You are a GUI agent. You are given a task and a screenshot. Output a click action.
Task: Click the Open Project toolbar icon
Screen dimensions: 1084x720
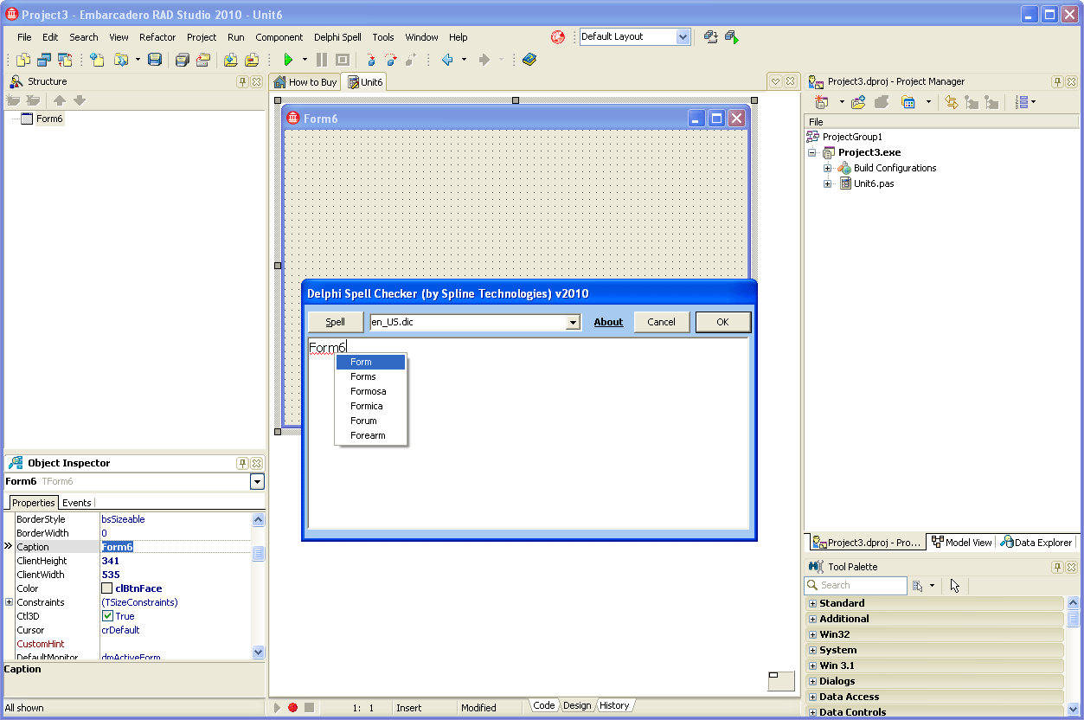[x=203, y=60]
